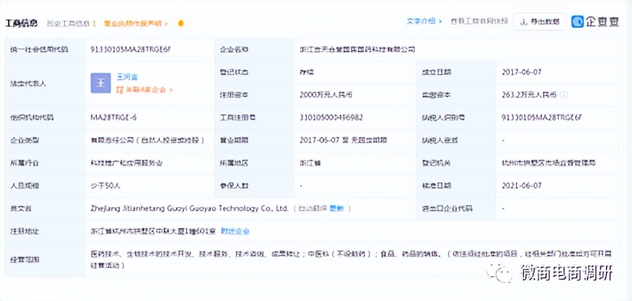Click the company name value in first row

357,50
